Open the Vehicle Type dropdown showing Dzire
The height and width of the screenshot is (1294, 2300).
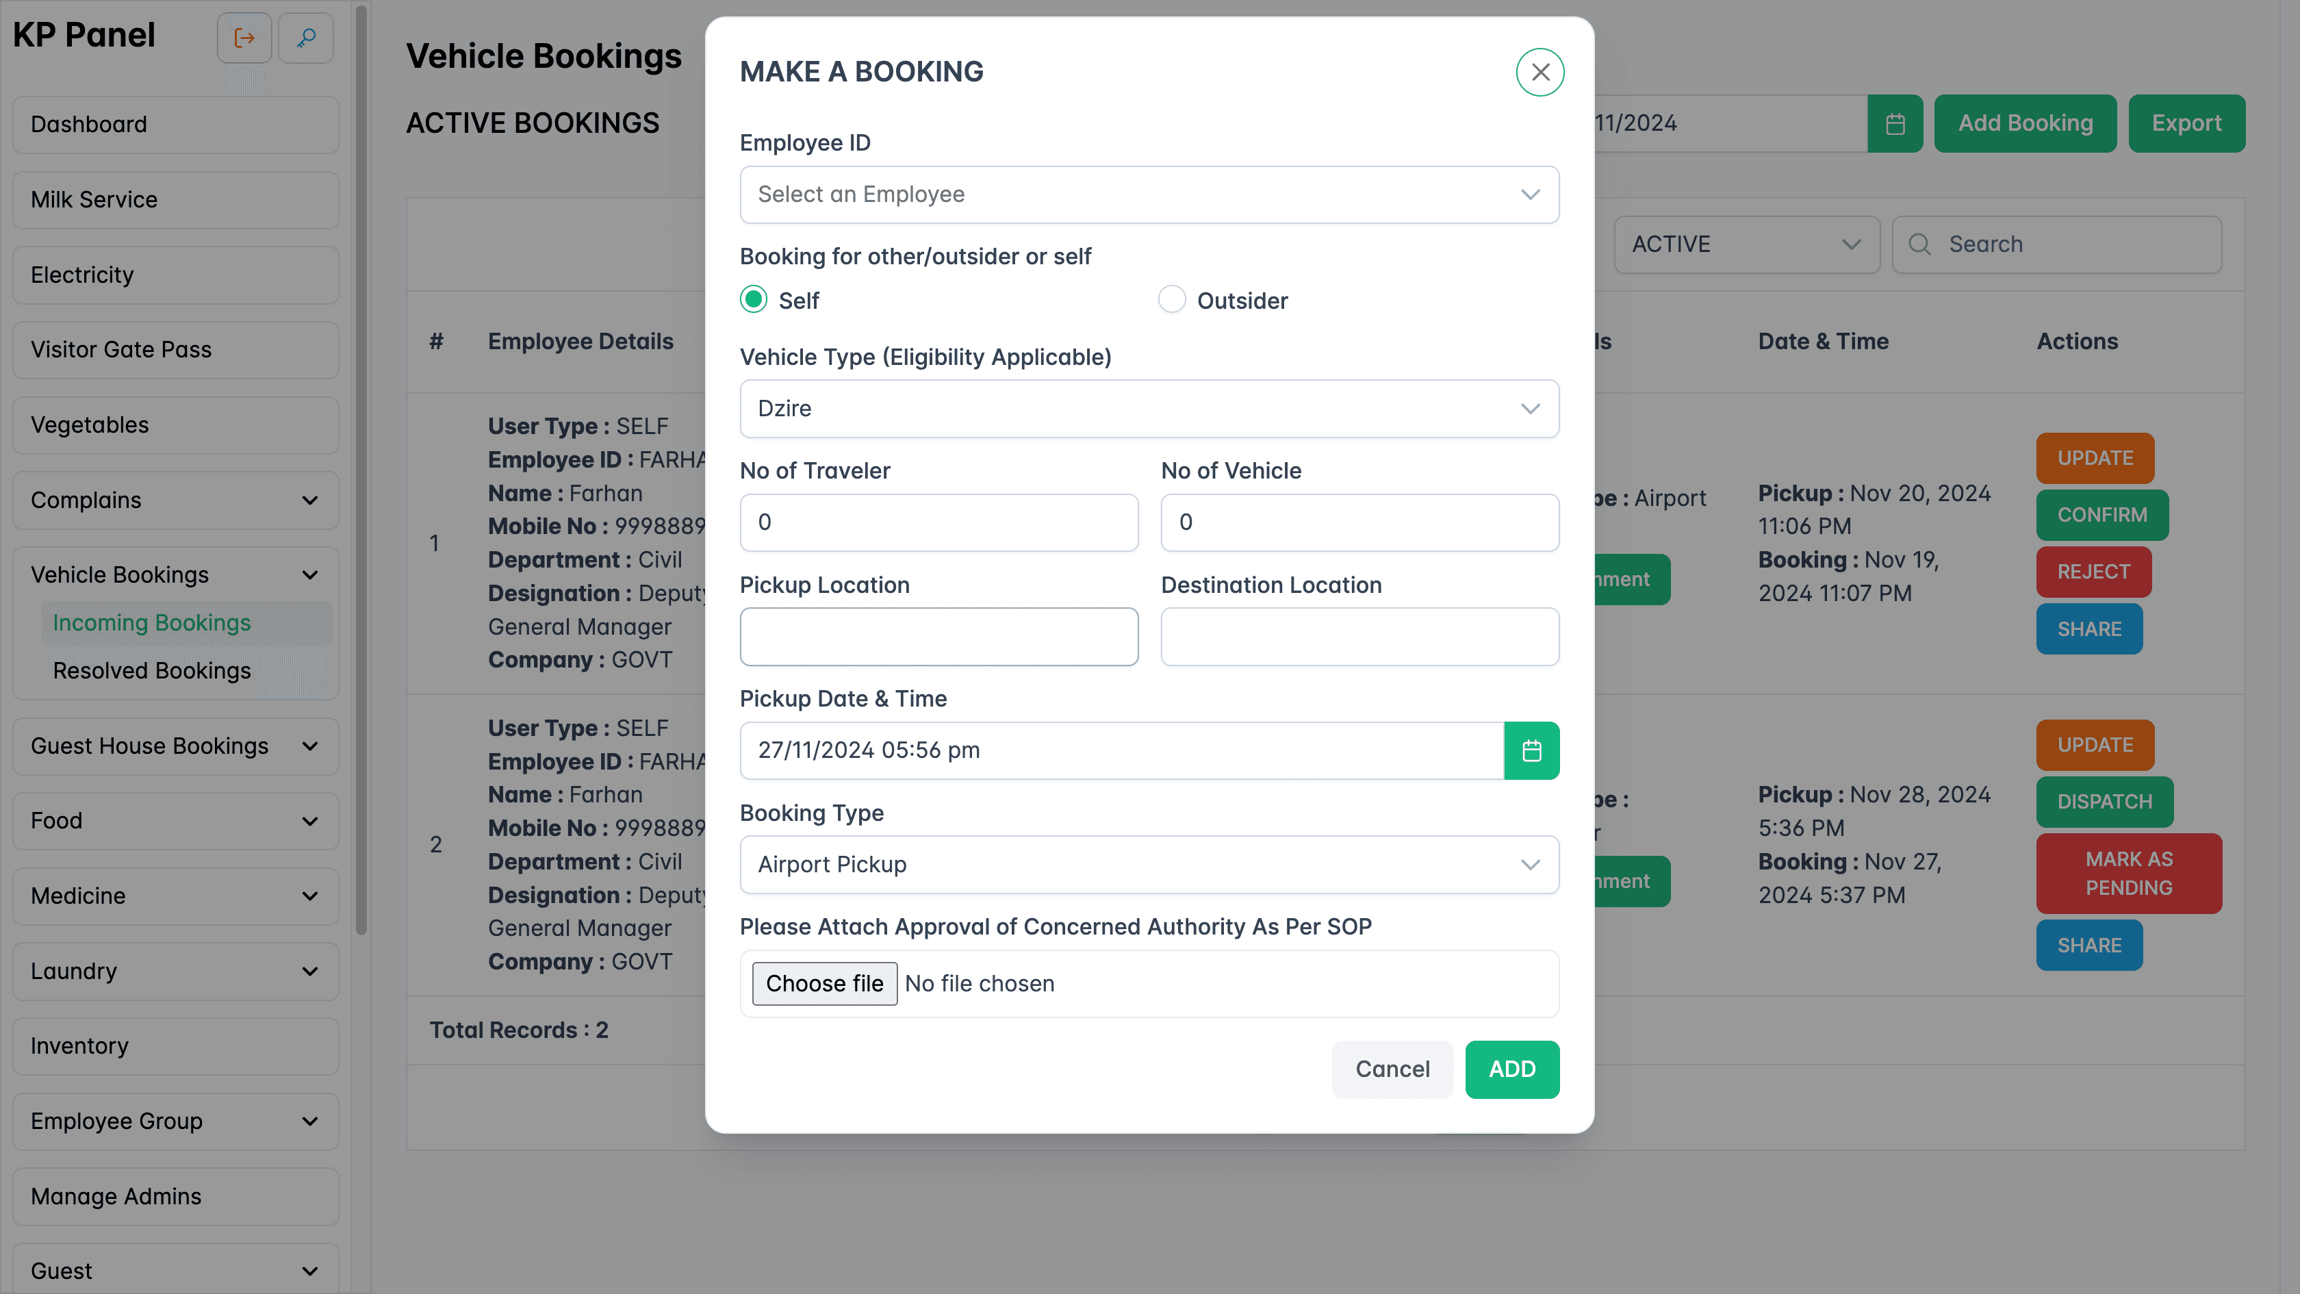tap(1149, 409)
